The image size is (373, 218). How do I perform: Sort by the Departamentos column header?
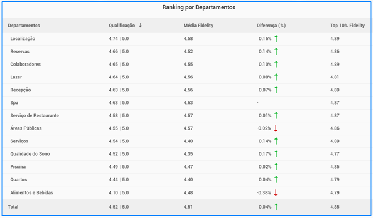(24, 26)
